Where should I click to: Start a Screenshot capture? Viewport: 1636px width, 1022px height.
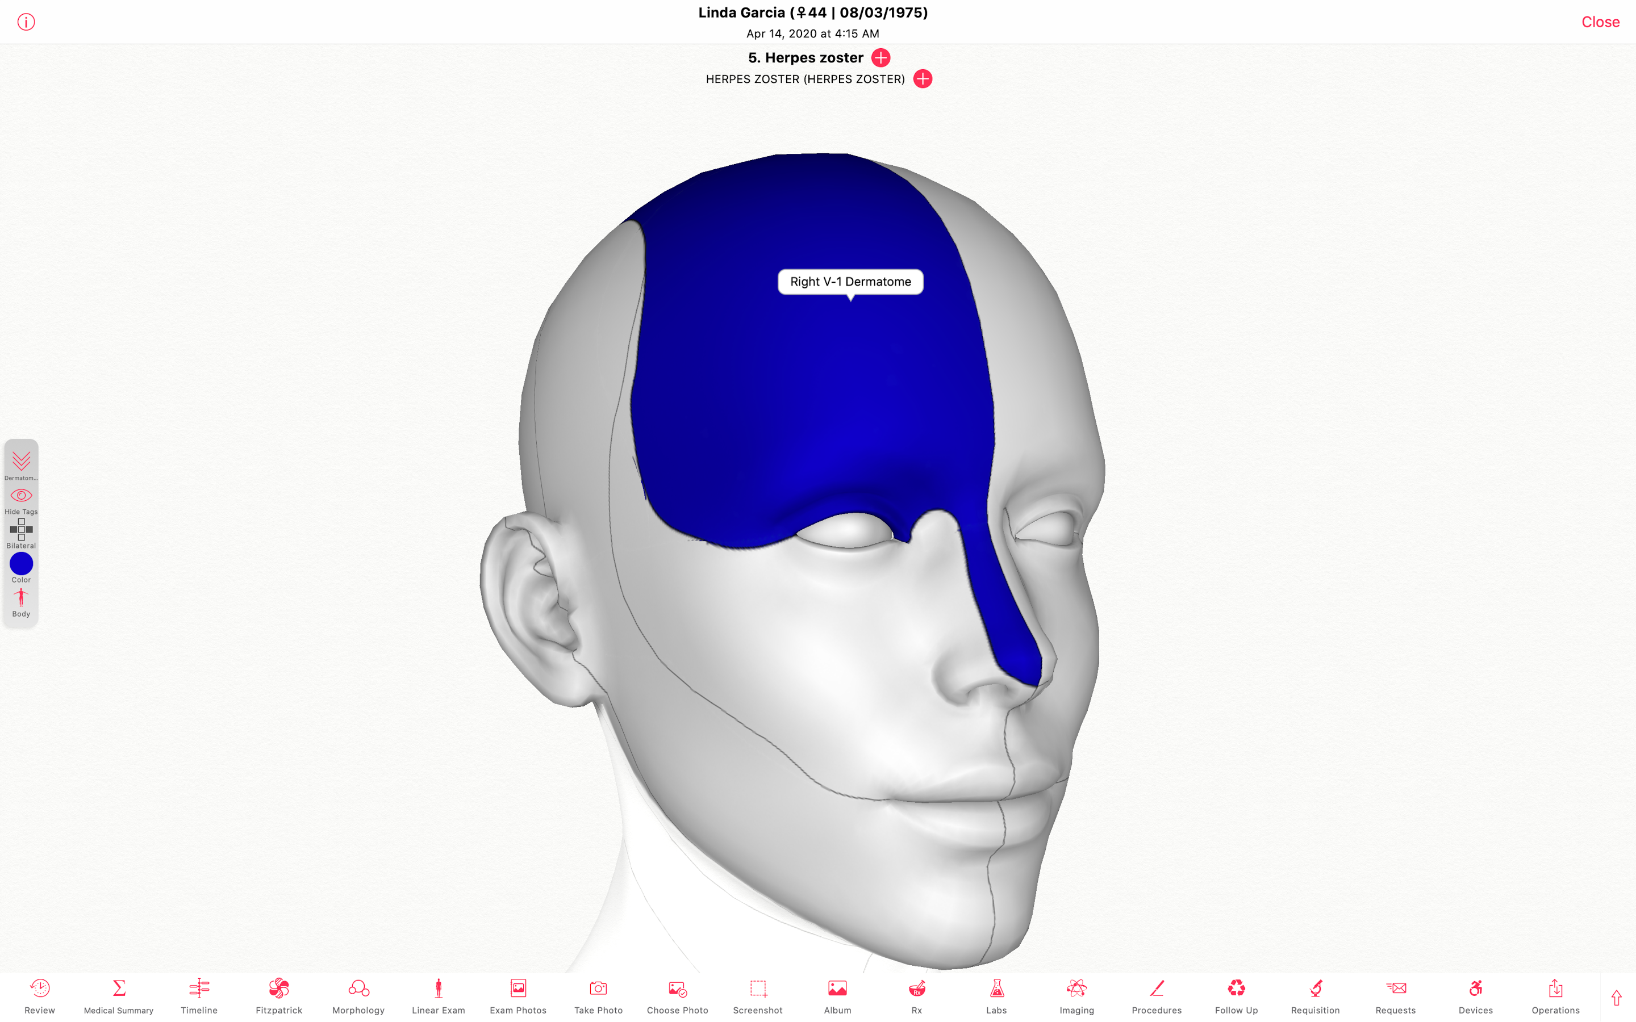click(758, 996)
